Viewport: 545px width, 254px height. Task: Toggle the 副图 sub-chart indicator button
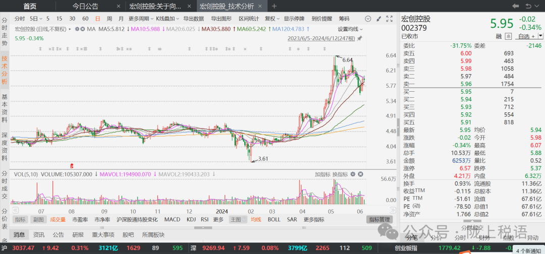click(x=38, y=219)
